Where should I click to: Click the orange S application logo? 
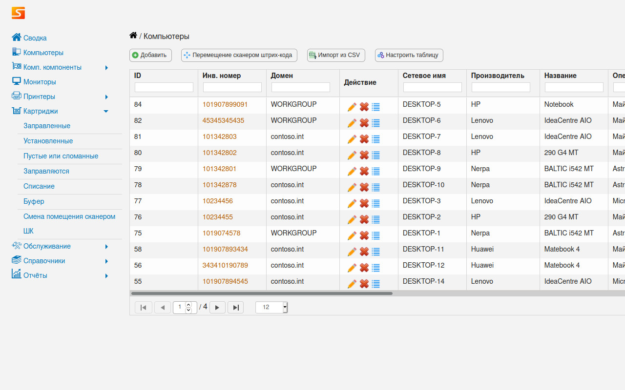click(18, 13)
